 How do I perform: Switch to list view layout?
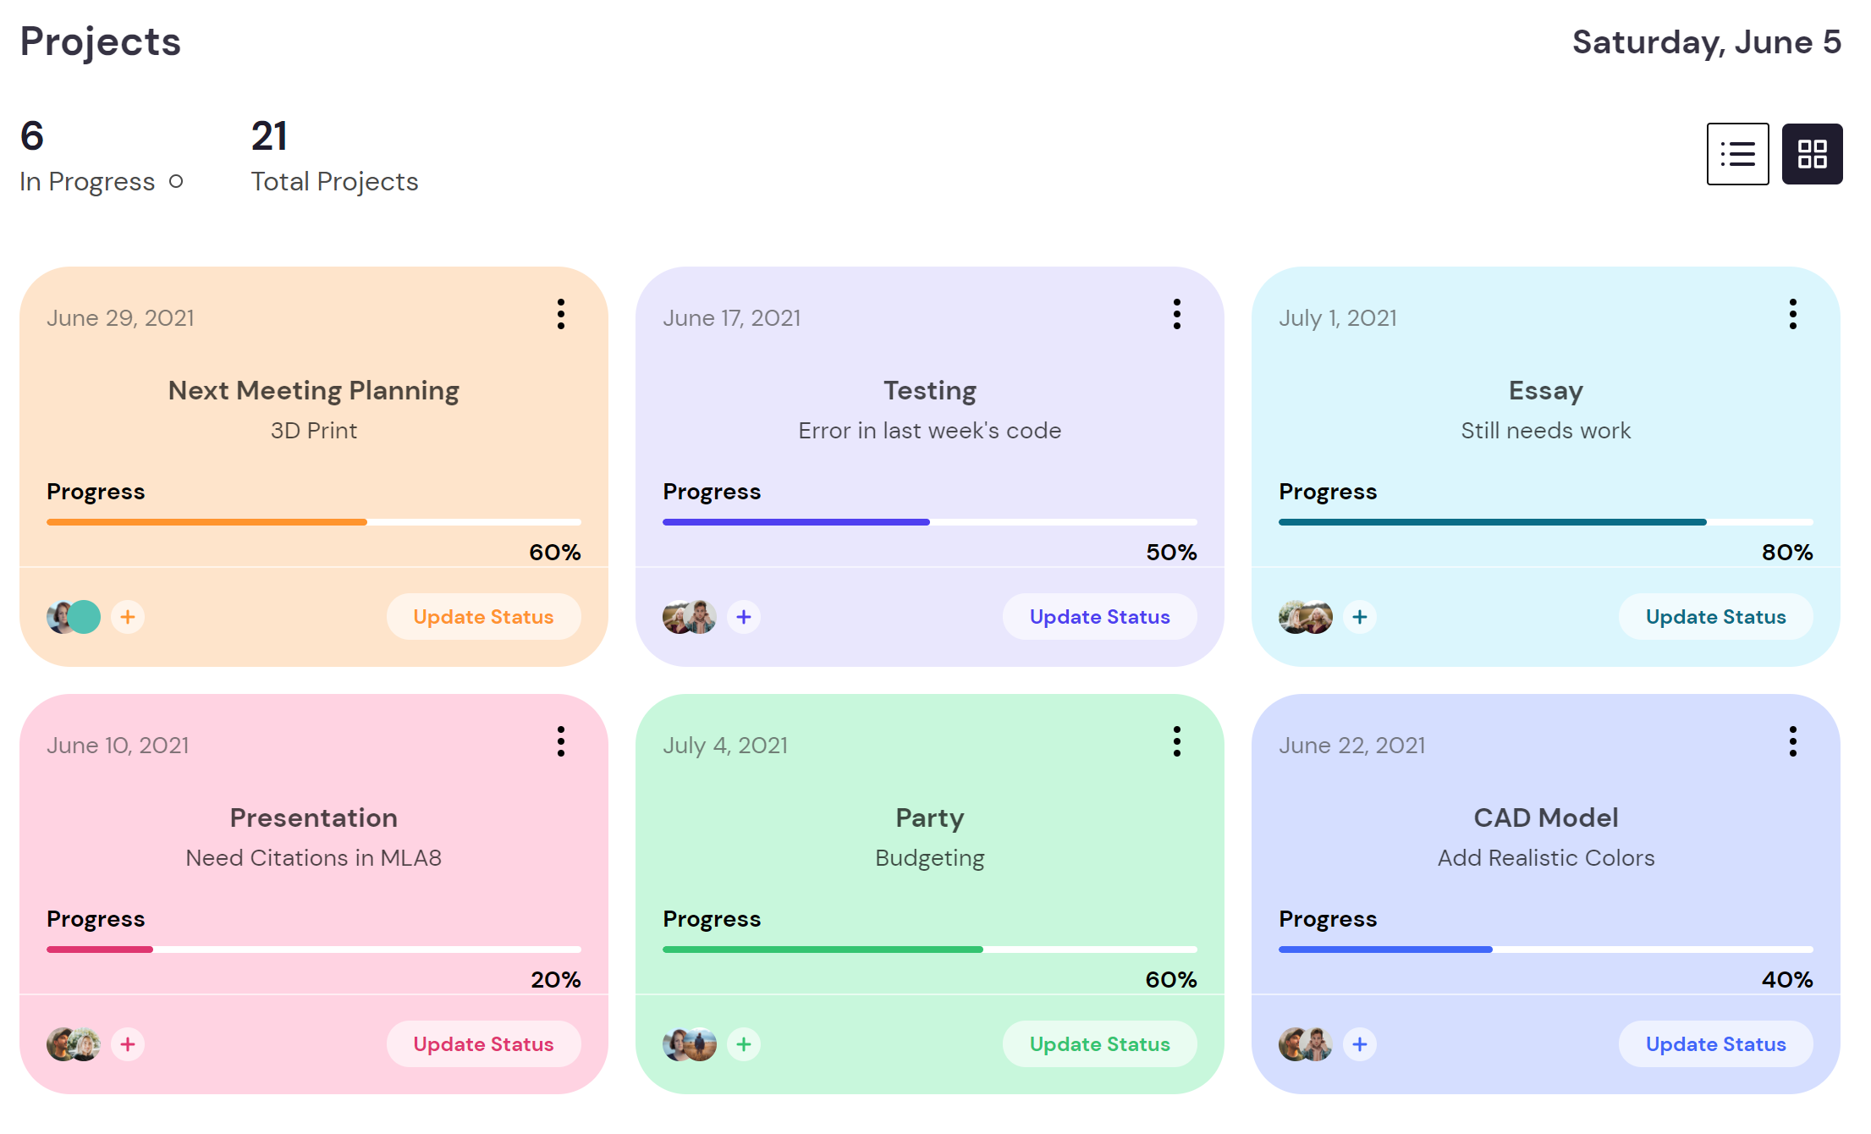point(1737,154)
